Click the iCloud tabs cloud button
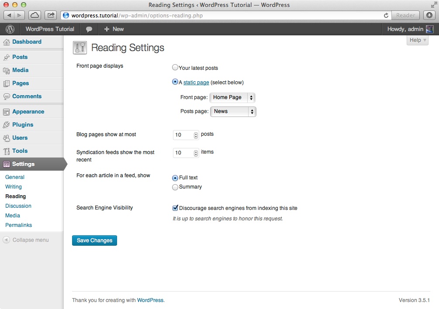The height and width of the screenshot is (309, 439). [x=35, y=15]
